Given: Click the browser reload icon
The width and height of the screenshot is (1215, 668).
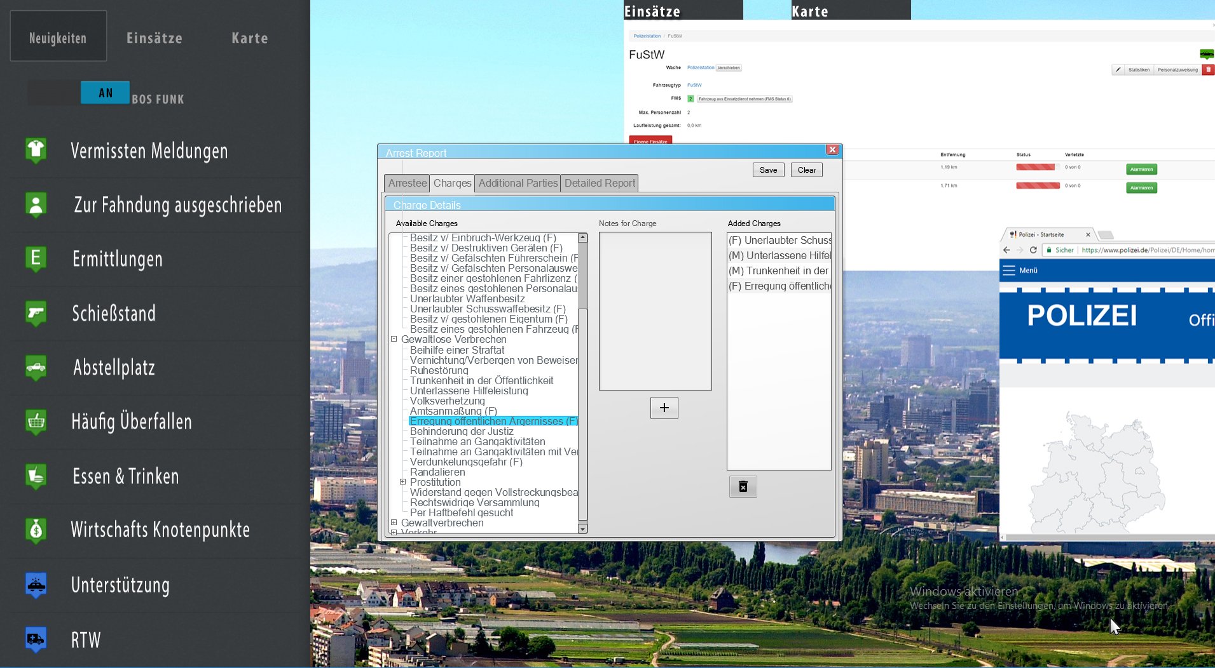Looking at the screenshot, I should 1033,250.
